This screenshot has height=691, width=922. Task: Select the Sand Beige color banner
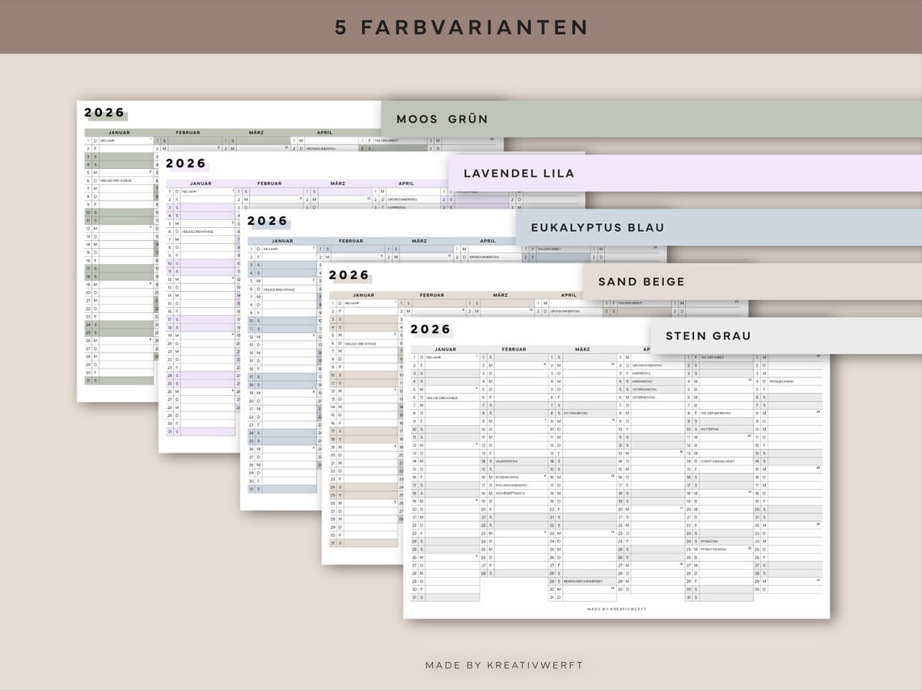pyautogui.click(x=753, y=281)
